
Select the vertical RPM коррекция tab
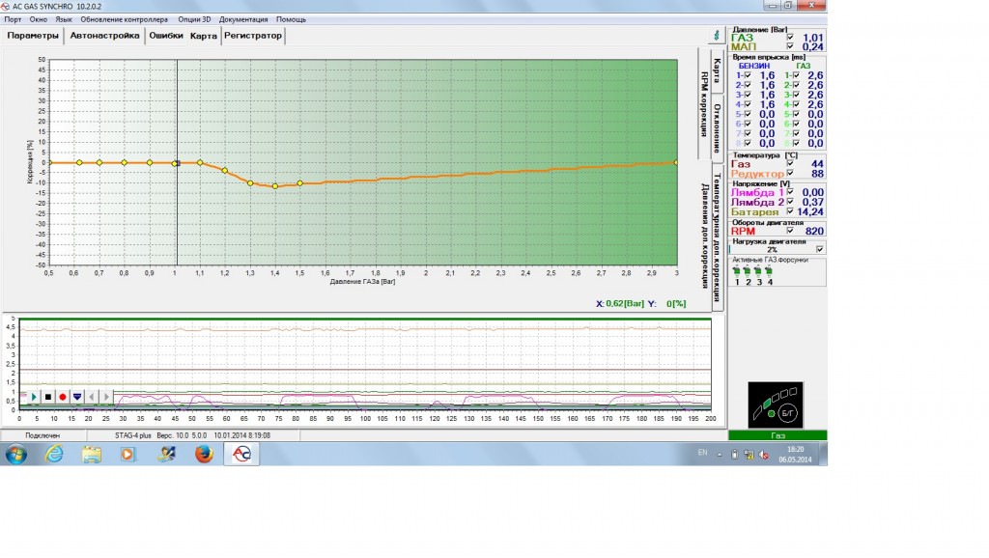(x=704, y=104)
